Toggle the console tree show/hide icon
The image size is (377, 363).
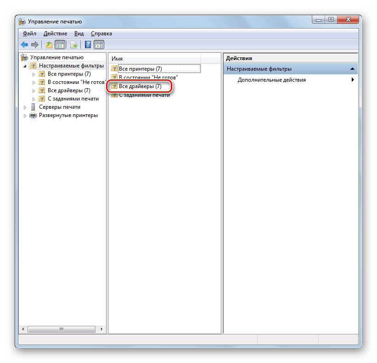click(x=60, y=45)
